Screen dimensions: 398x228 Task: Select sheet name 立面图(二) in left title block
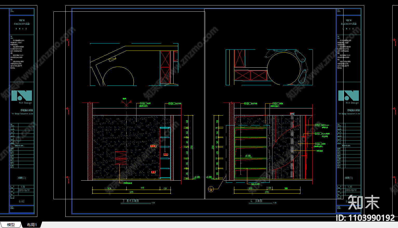(22, 178)
